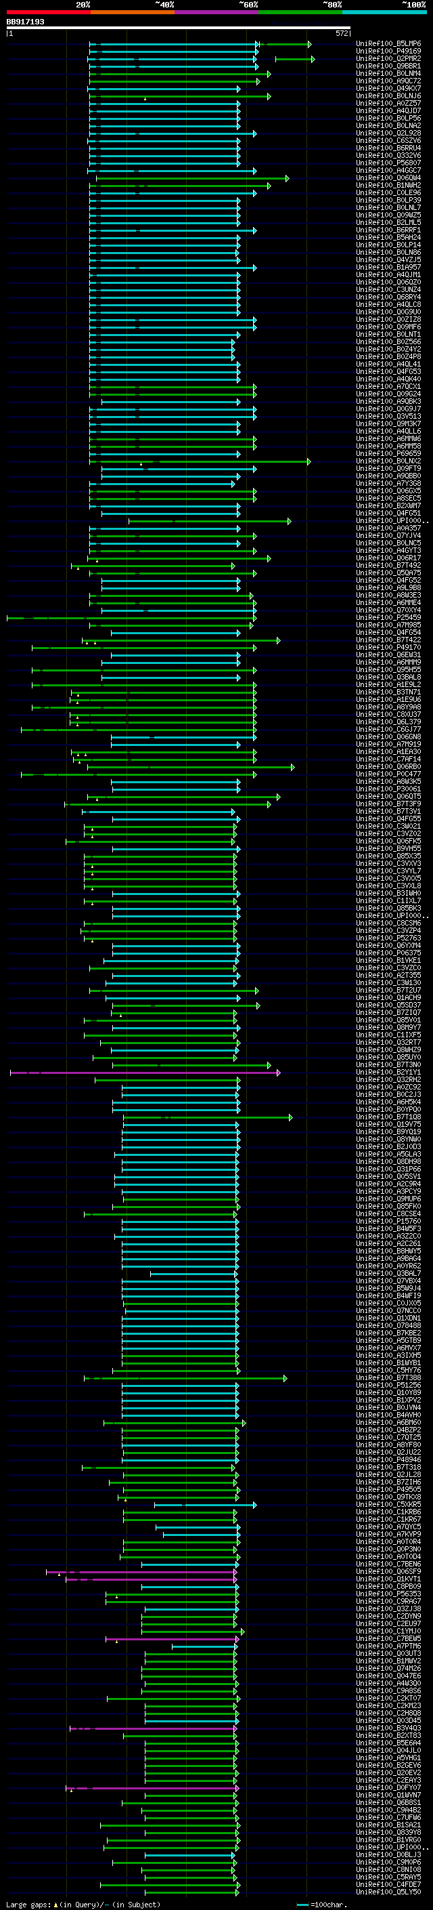Select label UniRef100_Q06QT5
Screen dimensions: 433x1910
(x=388, y=796)
